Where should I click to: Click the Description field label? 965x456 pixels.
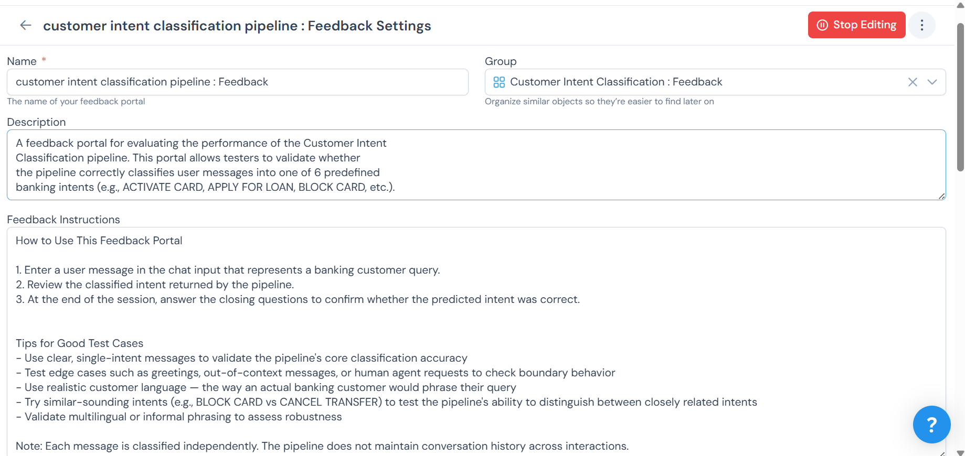coord(36,122)
